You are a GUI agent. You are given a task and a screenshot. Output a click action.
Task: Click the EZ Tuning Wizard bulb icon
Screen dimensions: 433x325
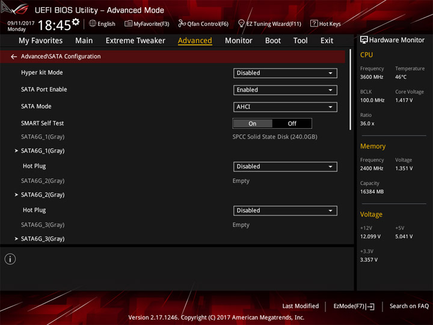point(241,23)
